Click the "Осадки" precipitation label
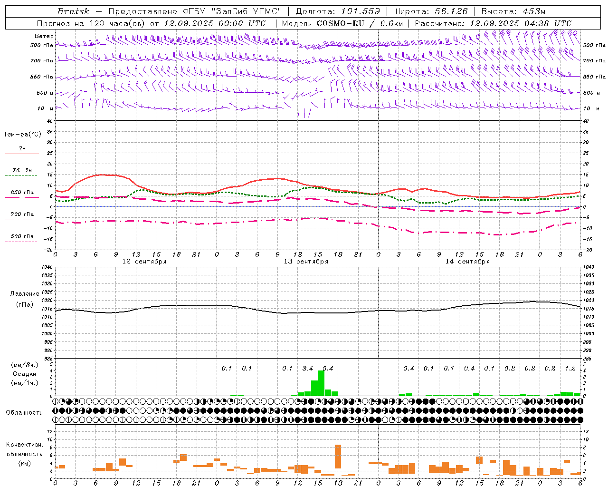 tap(25, 374)
